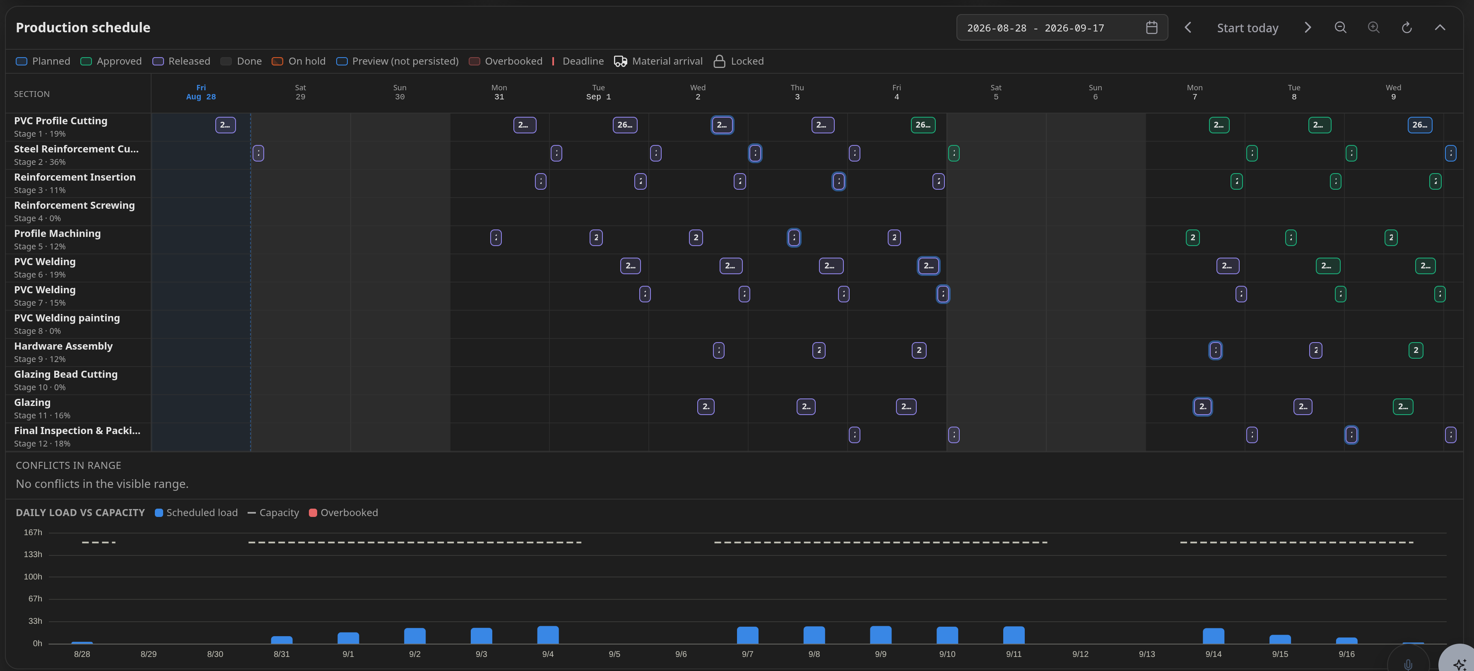Viewport: 1474px width, 671px height.
Task: Open Profile Machining task on Mon 7
Action: [x=1192, y=238]
